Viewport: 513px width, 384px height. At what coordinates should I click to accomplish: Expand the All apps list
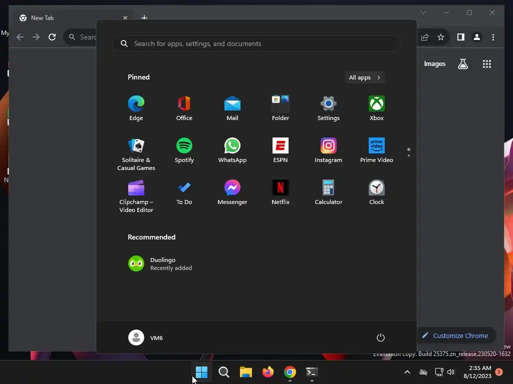pos(365,77)
